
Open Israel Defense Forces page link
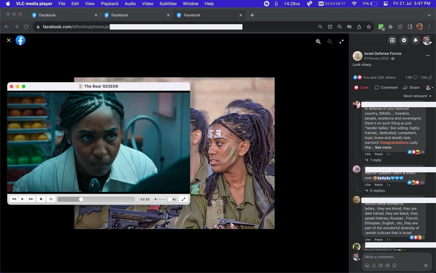point(383,53)
